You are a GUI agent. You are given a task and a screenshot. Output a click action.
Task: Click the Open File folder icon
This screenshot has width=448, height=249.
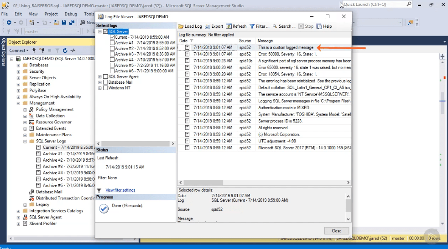(x=56, y=22)
